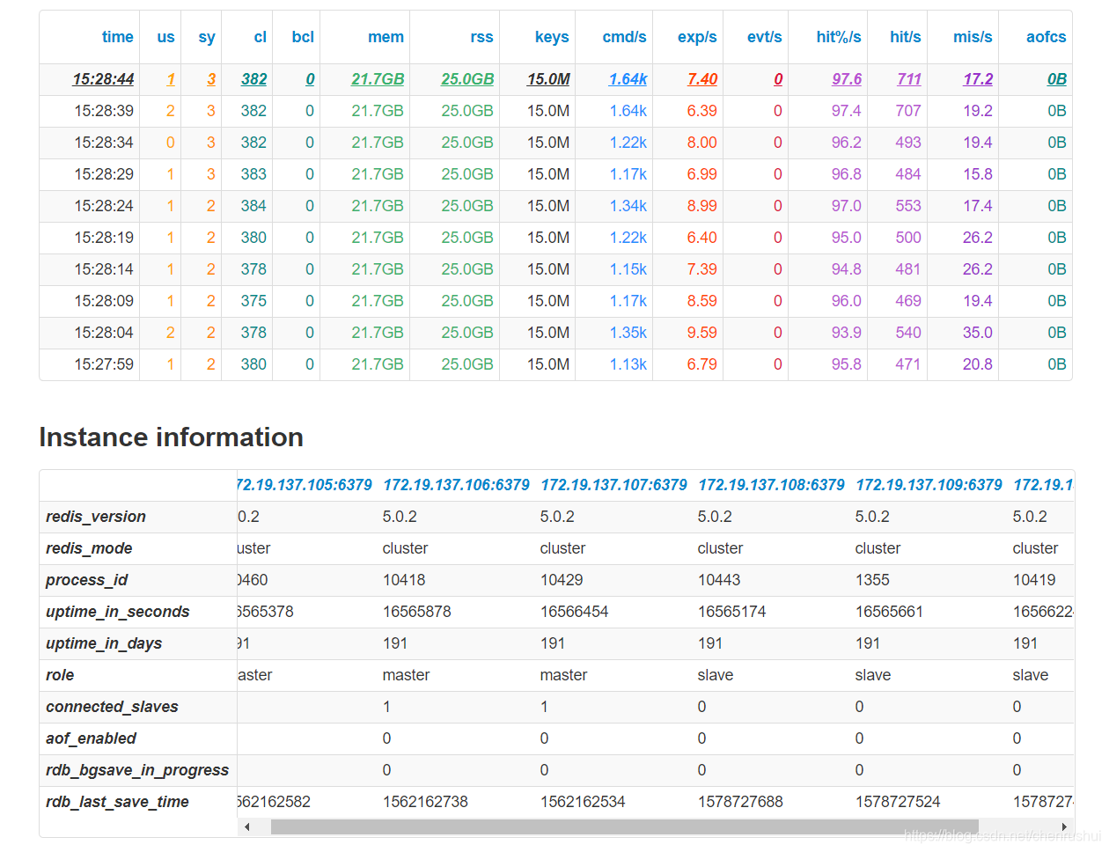Select the role row label
The image size is (1109, 852).
click(x=60, y=675)
